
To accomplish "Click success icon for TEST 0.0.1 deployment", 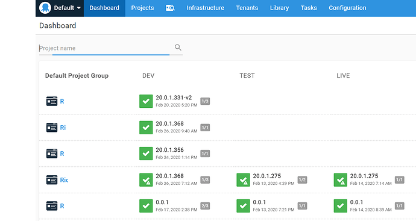I will point(244,205).
